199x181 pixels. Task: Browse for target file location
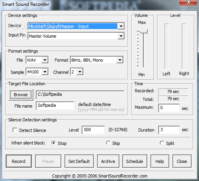click(x=21, y=95)
